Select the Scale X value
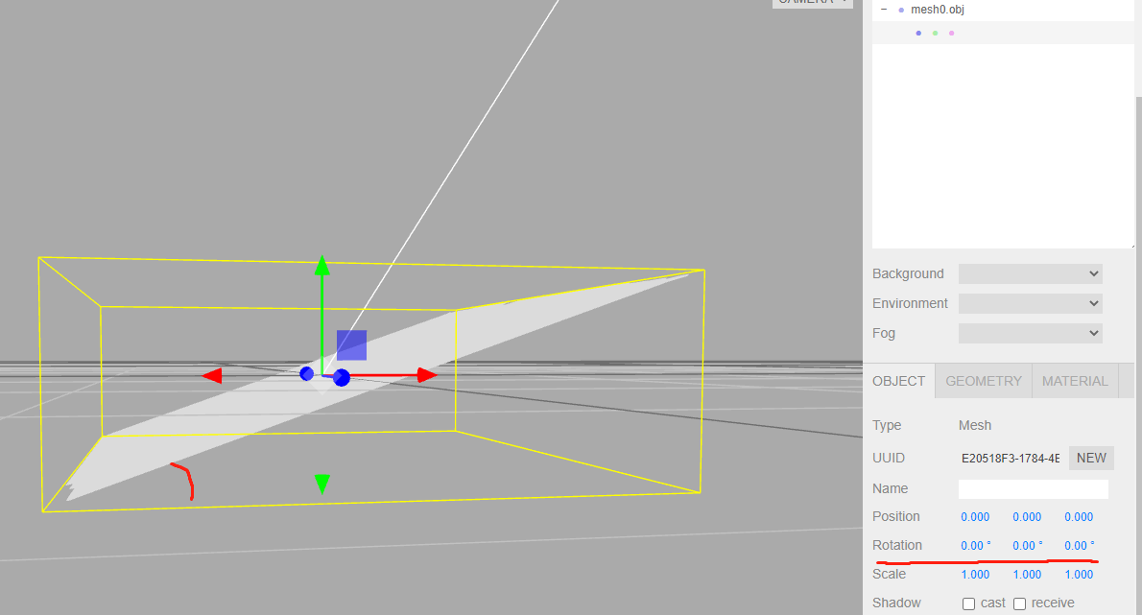This screenshot has height=615, width=1142. tap(975, 575)
